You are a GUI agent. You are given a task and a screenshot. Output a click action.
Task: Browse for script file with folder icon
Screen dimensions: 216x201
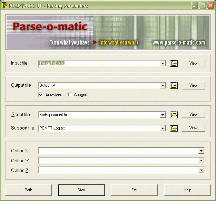click(x=174, y=115)
